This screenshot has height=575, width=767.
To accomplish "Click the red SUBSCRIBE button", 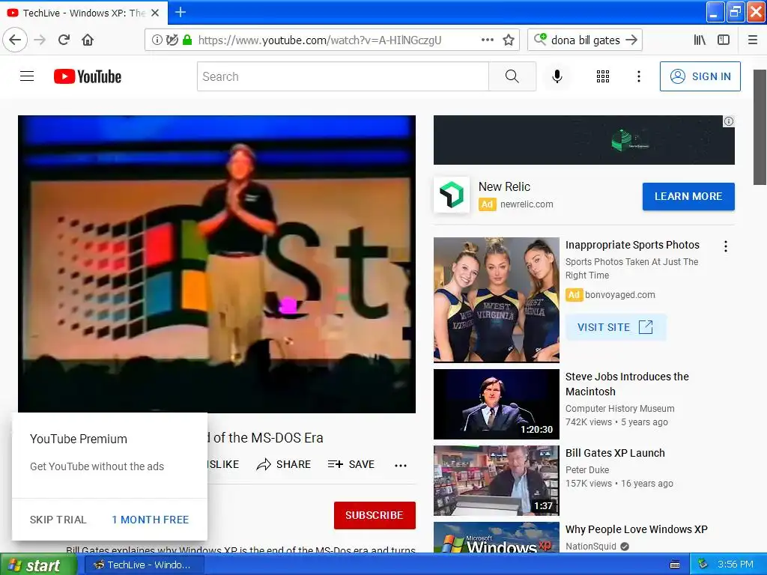I will 375,515.
